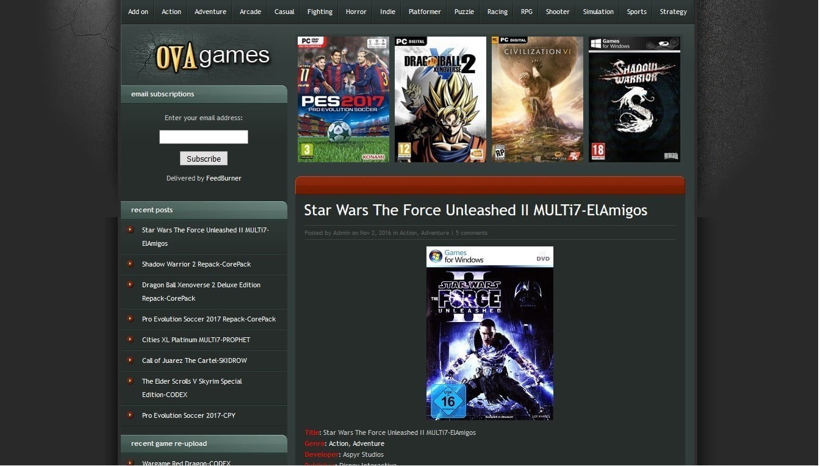Open recent post Cities XL Platinum MULTi7-PROPHET
820x466 pixels.
[196, 340]
